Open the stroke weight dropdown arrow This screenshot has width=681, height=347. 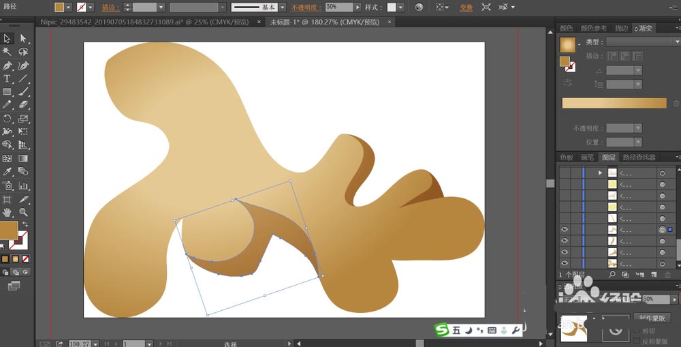pyautogui.click(x=161, y=7)
